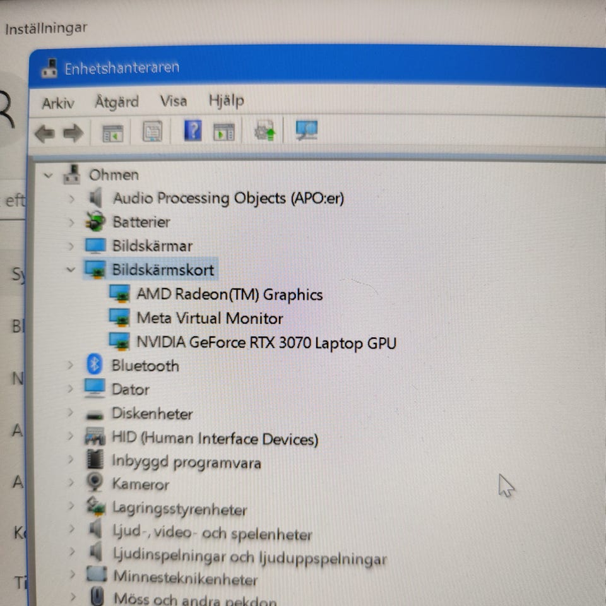Select AMD Radeon(TM) Graphics

pyautogui.click(x=230, y=295)
